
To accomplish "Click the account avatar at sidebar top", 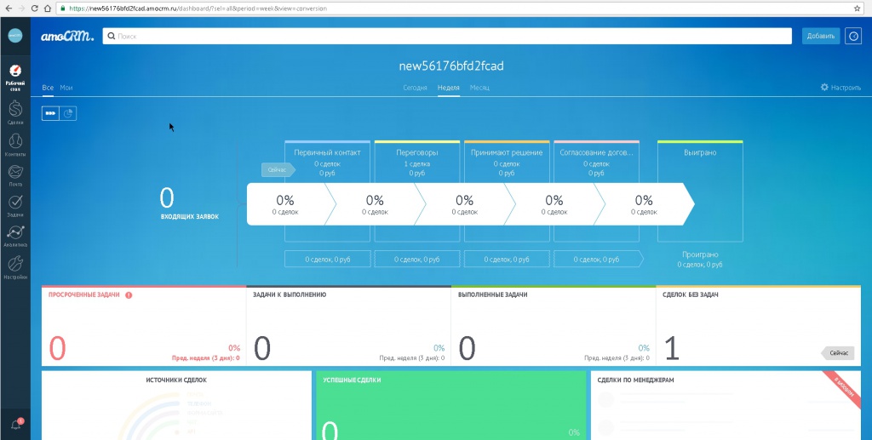I will point(15,35).
